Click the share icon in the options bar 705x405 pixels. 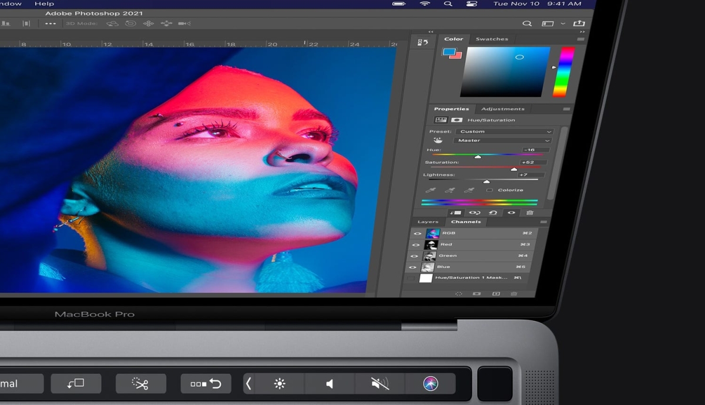point(579,23)
